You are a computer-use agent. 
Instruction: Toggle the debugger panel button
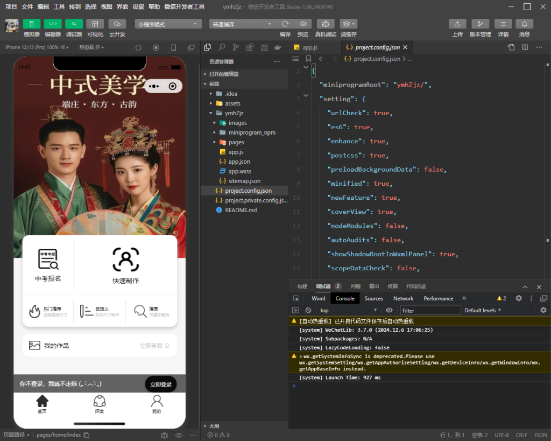74,24
